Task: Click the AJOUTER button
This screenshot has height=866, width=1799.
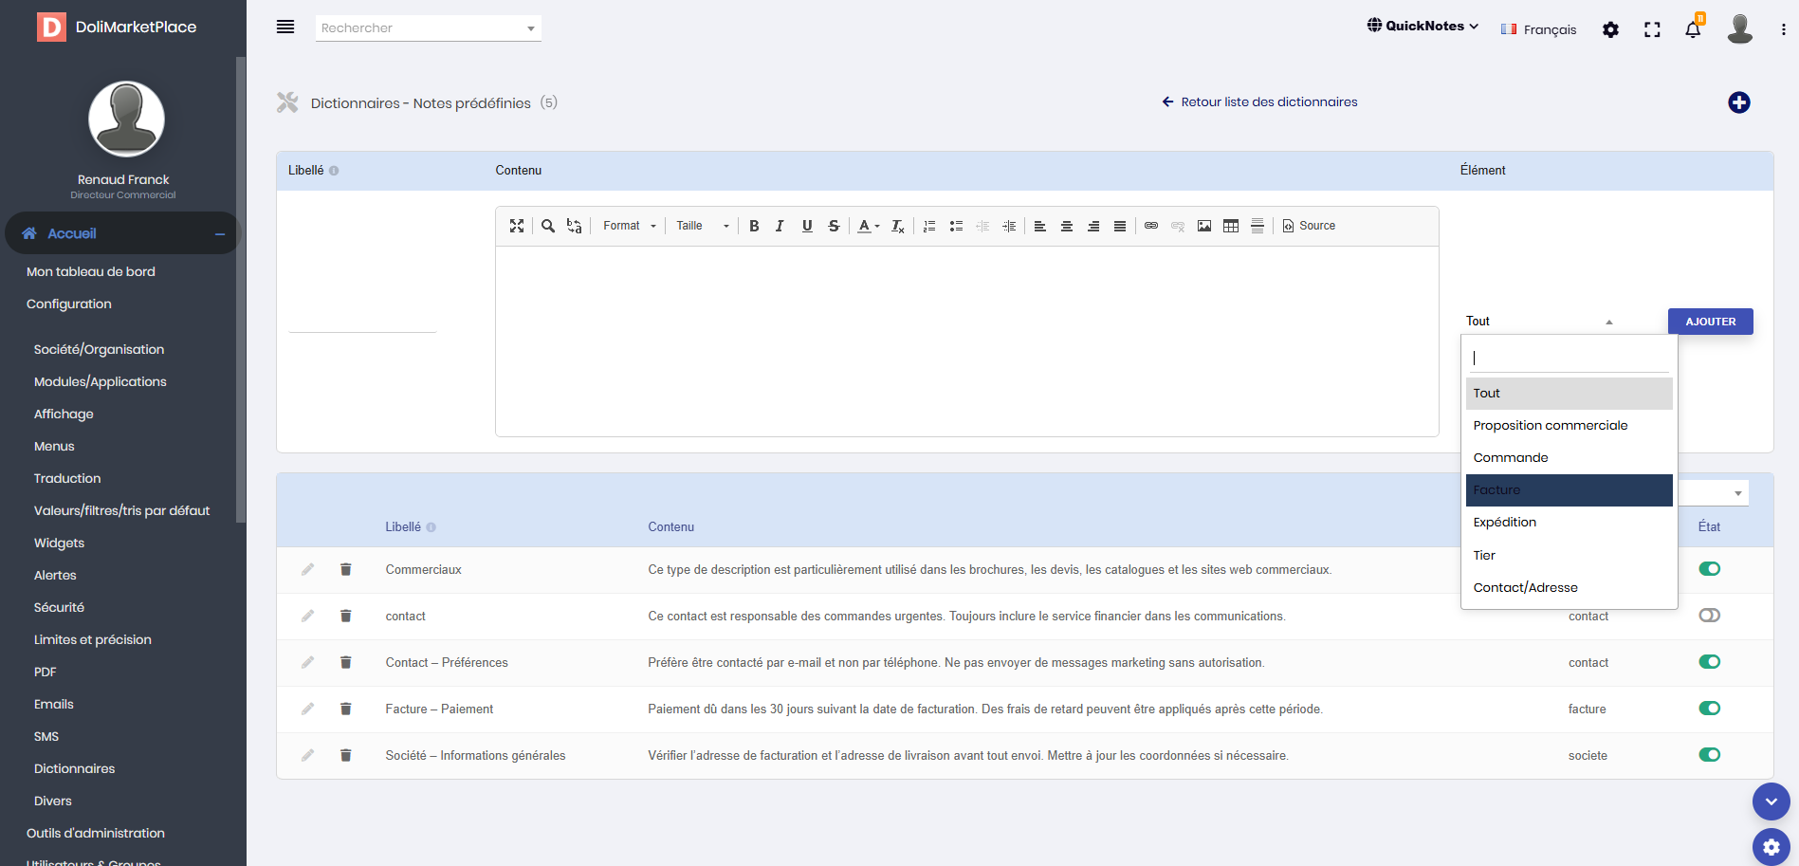Action: click(1710, 322)
